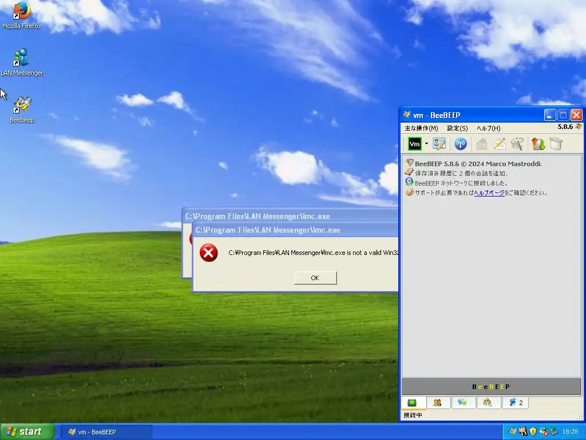Switch to the group users tab
This screenshot has height=440, width=586.
coord(488,403)
